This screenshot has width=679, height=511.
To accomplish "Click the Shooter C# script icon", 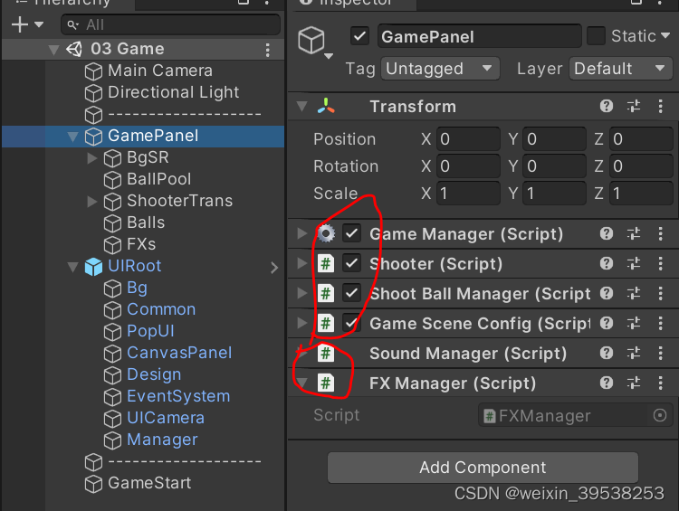I will coord(326,263).
